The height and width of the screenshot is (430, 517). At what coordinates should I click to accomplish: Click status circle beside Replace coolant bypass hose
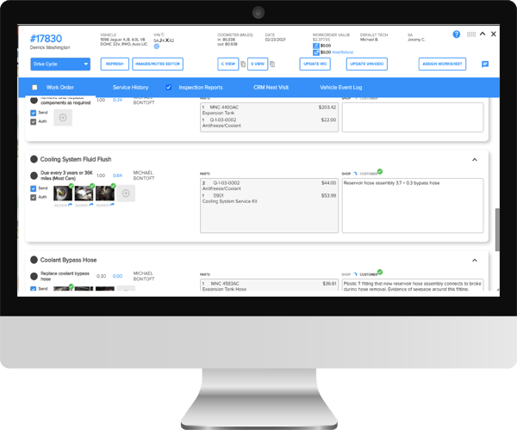[34, 276]
